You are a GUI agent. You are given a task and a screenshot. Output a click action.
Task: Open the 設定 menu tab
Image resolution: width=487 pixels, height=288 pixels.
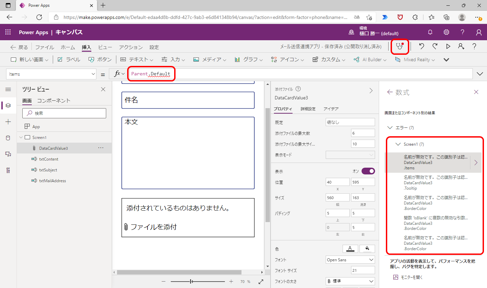click(x=154, y=47)
